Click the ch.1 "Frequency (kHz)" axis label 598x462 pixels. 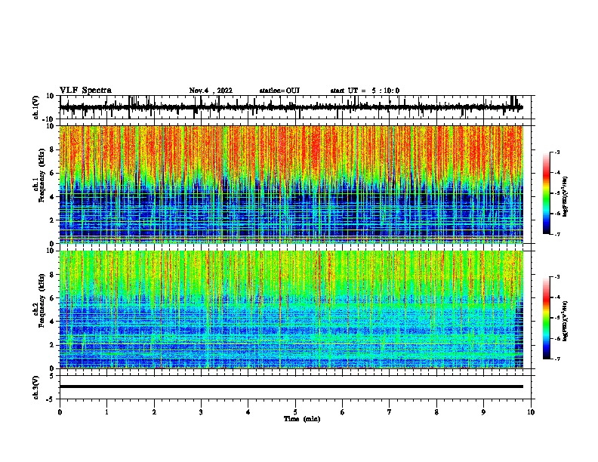click(x=42, y=176)
